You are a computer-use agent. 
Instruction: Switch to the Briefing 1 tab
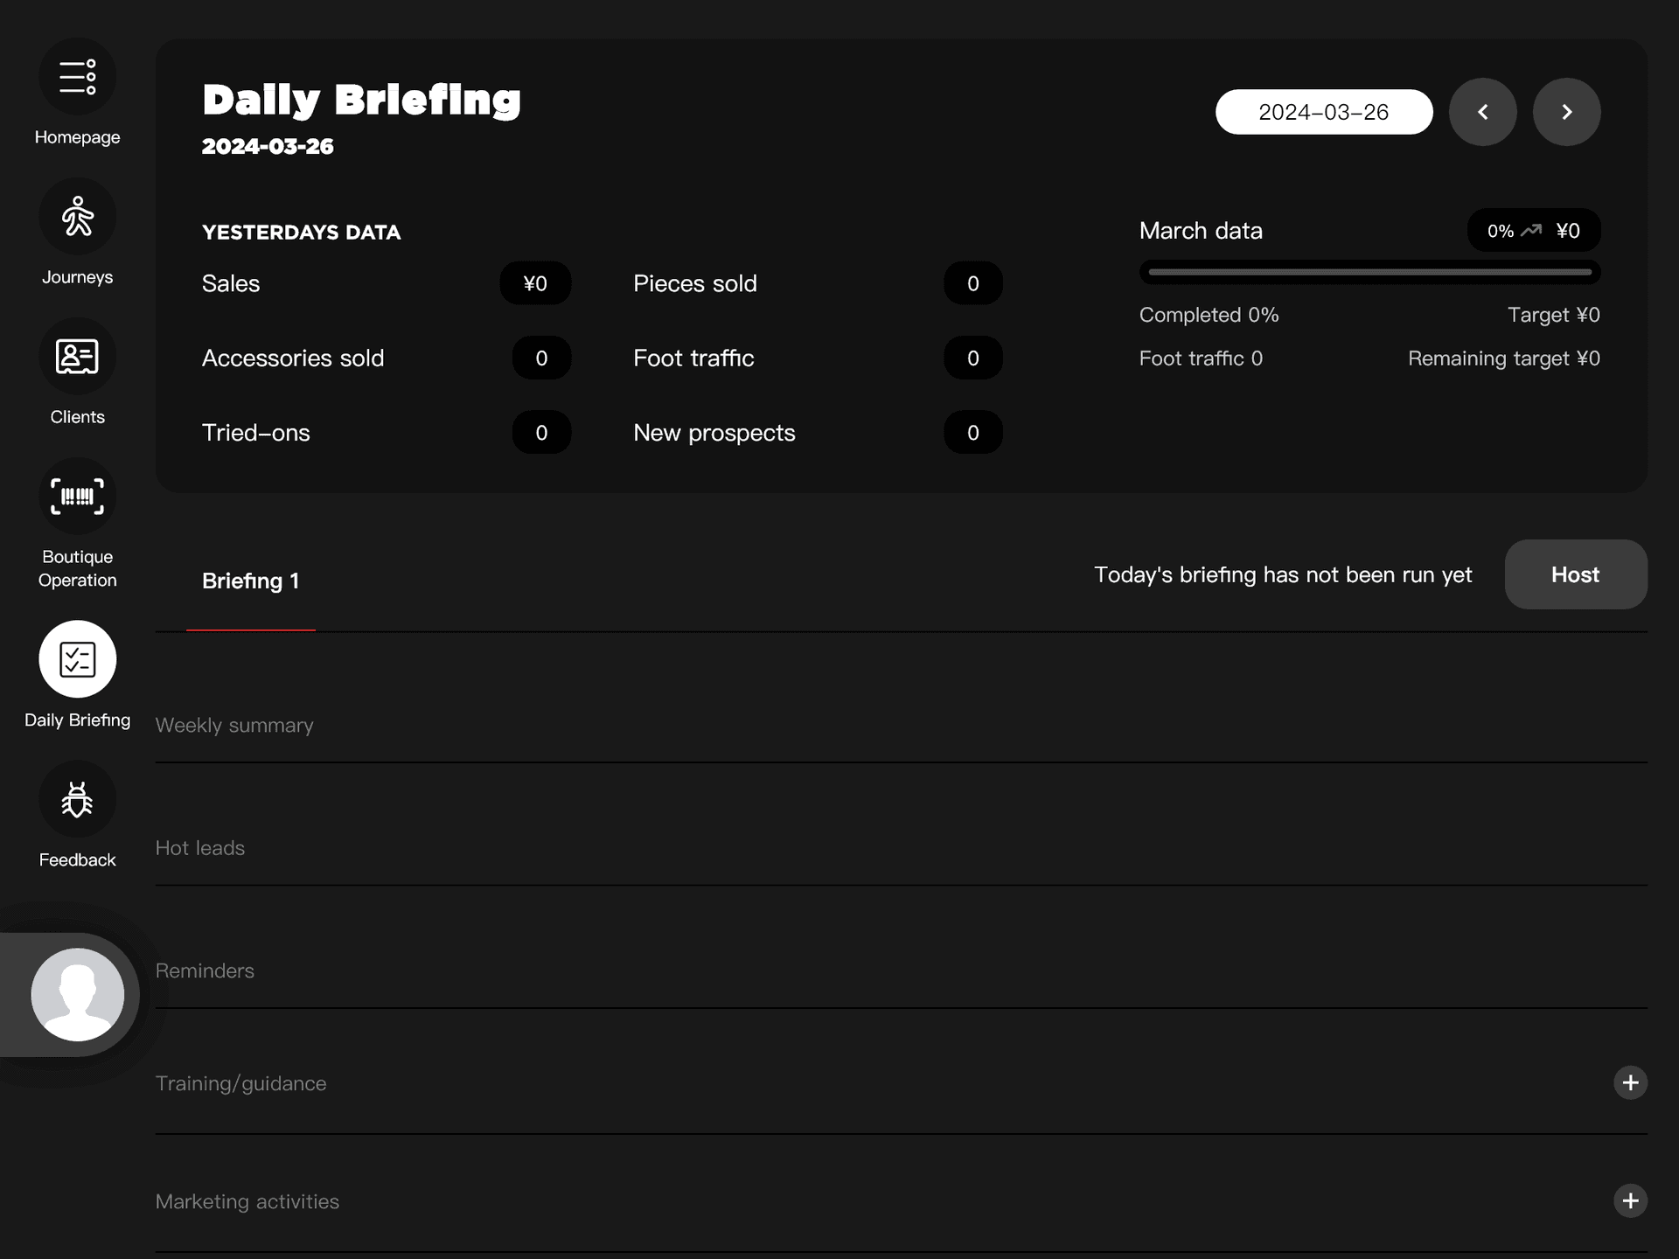pyautogui.click(x=250, y=581)
